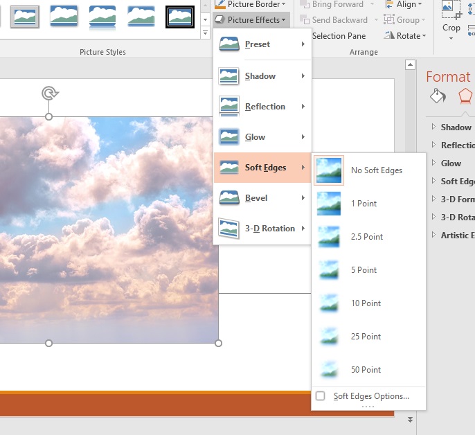Click the Send Backward dropdown arrow
This screenshot has height=435, width=475.
[x=376, y=20]
